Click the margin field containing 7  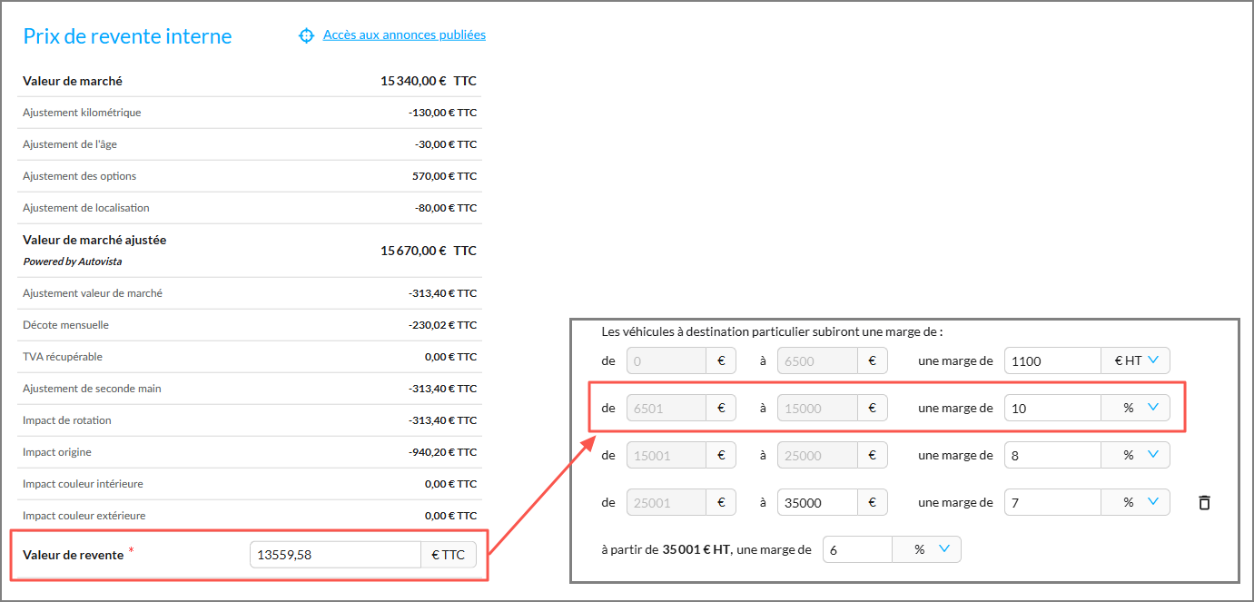[1052, 502]
